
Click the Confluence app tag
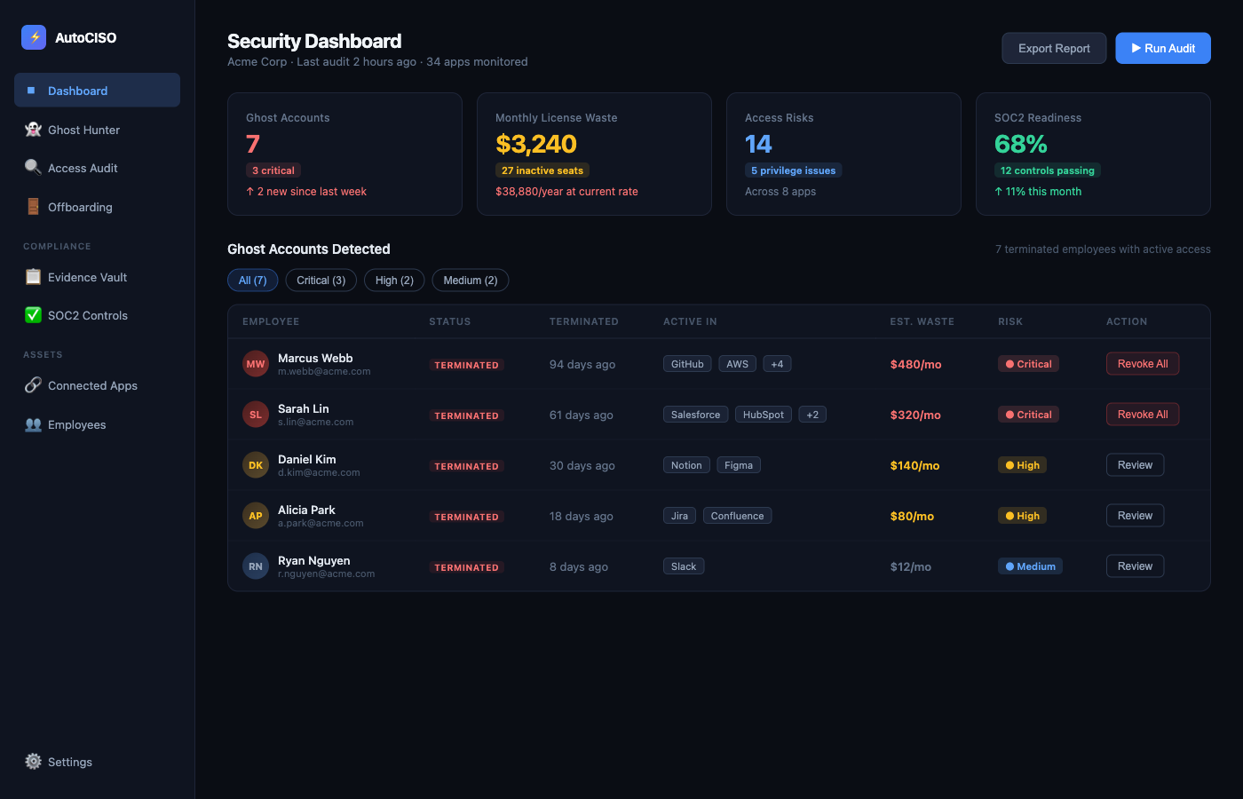coord(737,516)
